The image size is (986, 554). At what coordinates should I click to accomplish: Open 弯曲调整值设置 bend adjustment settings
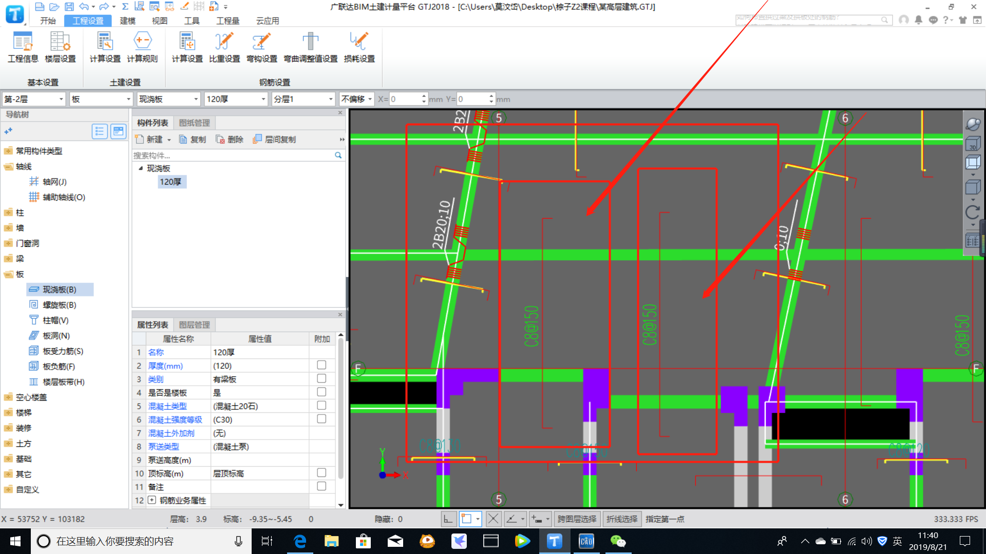[x=311, y=48]
